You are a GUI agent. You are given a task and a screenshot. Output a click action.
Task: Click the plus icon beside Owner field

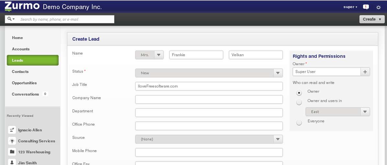coord(365,72)
